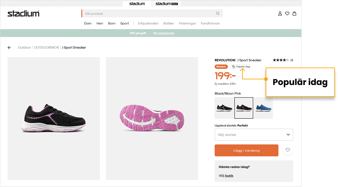Click Lägg i varukorg button

pyautogui.click(x=247, y=150)
